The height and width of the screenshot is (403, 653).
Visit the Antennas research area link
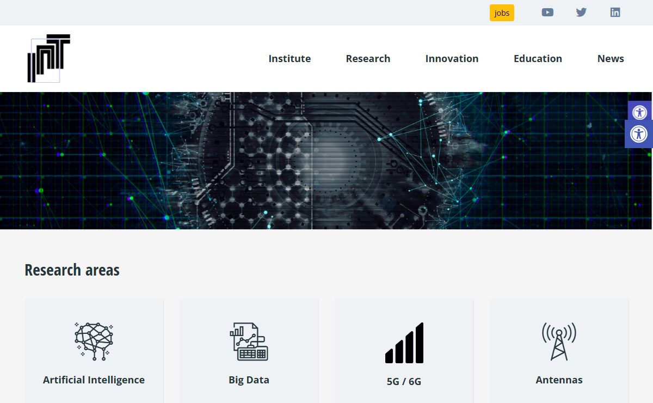(559, 380)
